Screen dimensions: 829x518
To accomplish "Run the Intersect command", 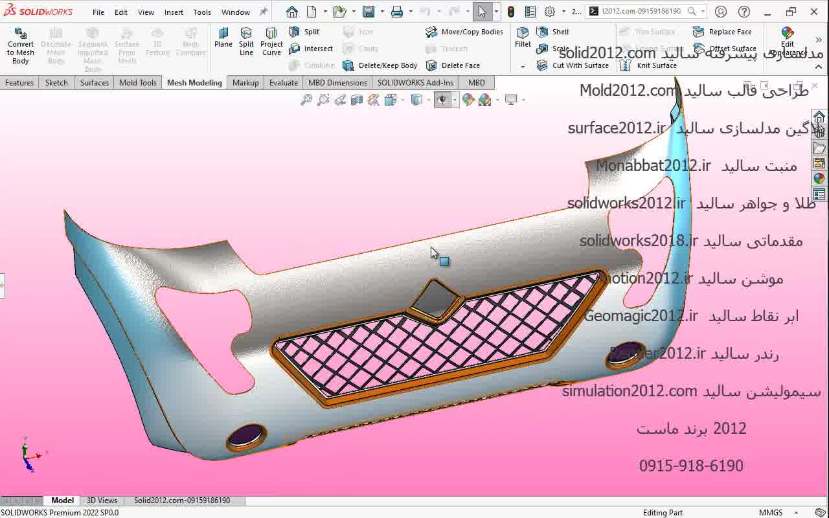I will point(311,49).
